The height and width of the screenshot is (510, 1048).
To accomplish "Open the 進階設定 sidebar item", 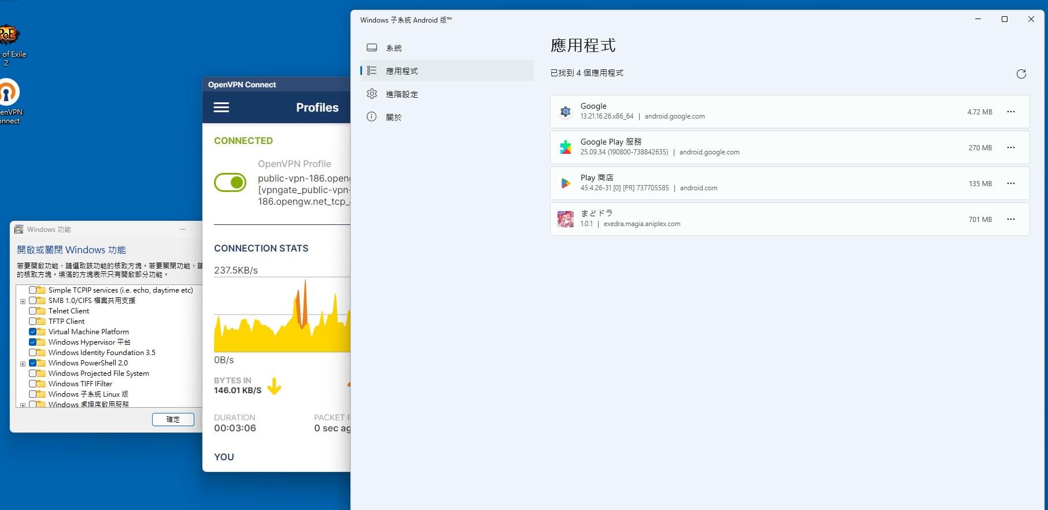I will (x=446, y=94).
